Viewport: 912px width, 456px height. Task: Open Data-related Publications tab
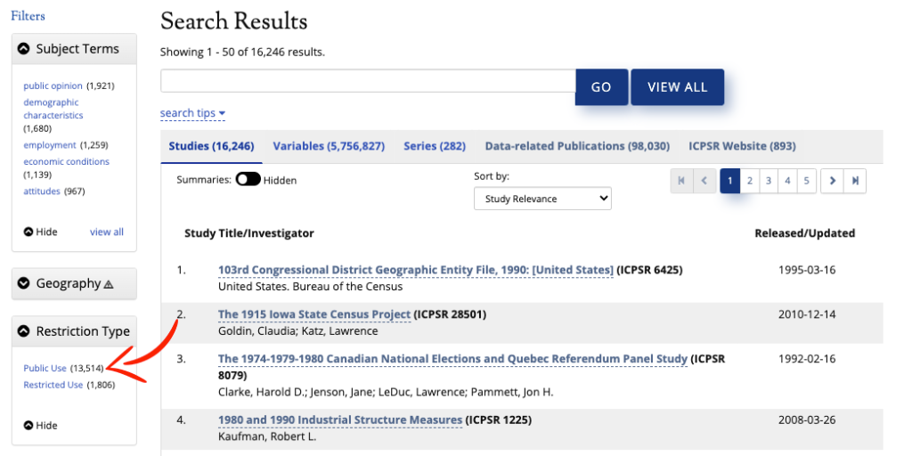(577, 146)
